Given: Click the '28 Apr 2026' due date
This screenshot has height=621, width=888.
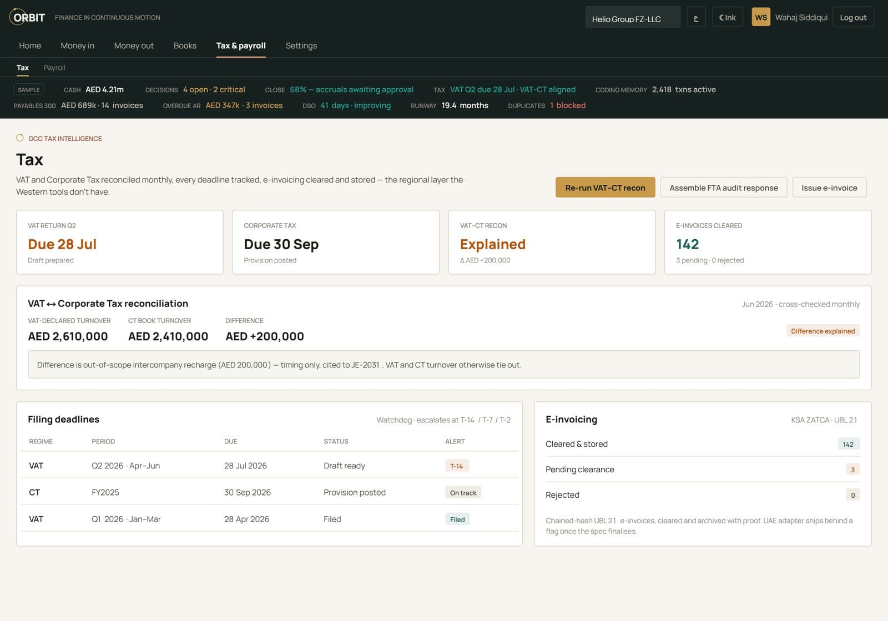Looking at the screenshot, I should tap(246, 519).
